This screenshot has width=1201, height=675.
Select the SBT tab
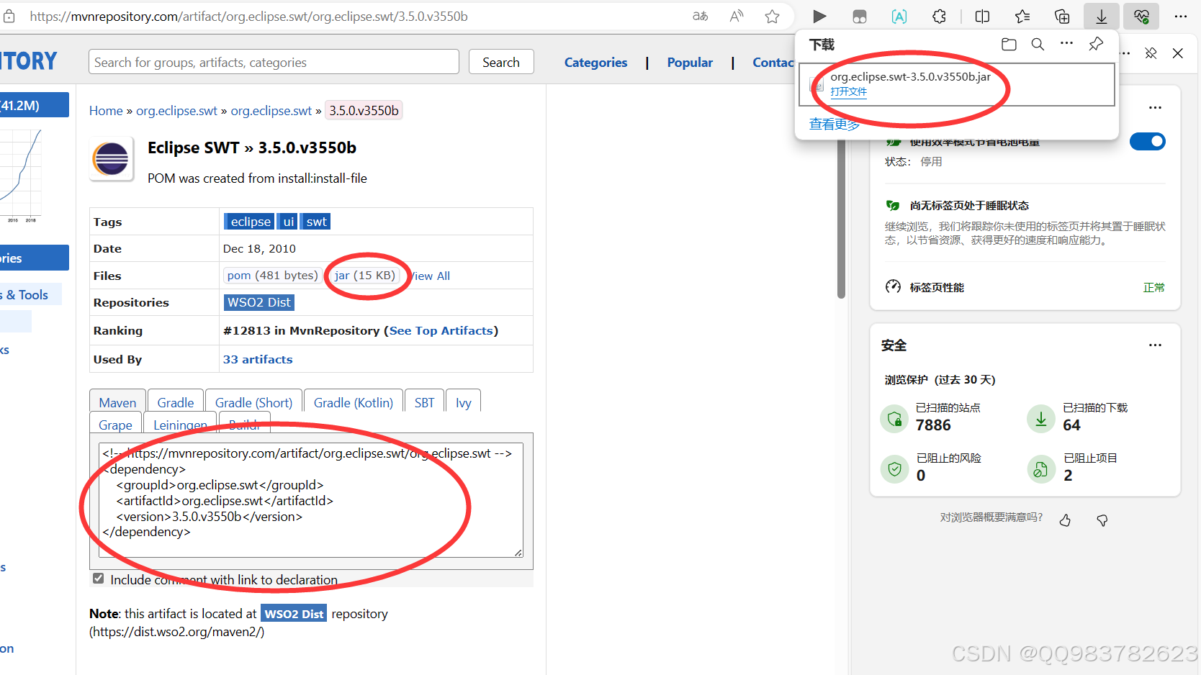click(x=424, y=402)
